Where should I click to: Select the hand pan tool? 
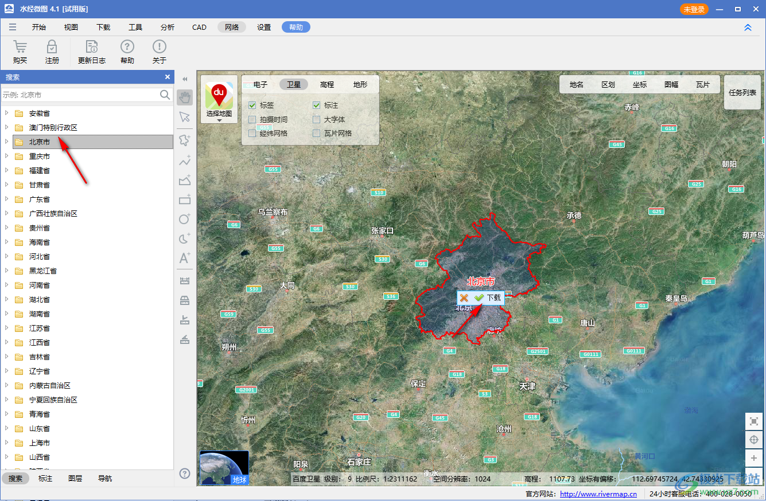(x=185, y=97)
